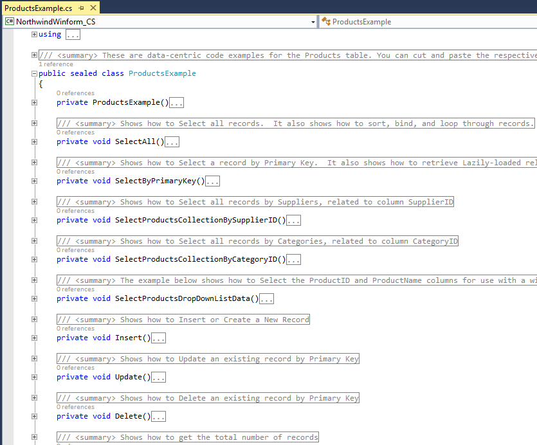Image resolution: width=537 pixels, height=445 pixels.
Task: Click the collapsed ellipsis after Delete()
Action: tap(158, 417)
